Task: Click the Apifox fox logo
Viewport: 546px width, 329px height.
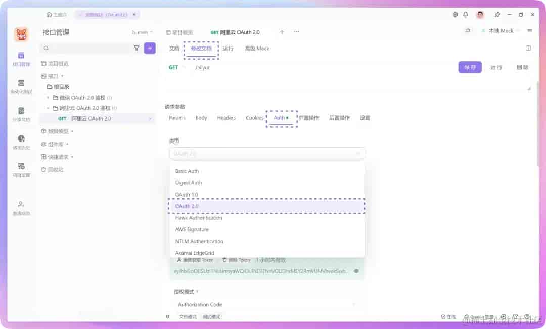Action: (21, 34)
